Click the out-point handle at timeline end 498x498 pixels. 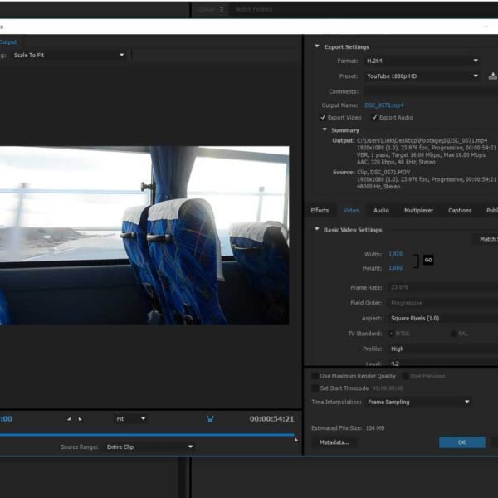pos(295,438)
